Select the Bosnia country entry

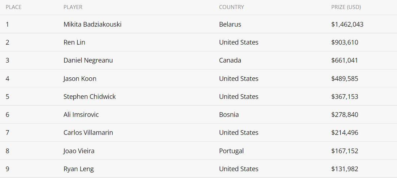[228, 114]
